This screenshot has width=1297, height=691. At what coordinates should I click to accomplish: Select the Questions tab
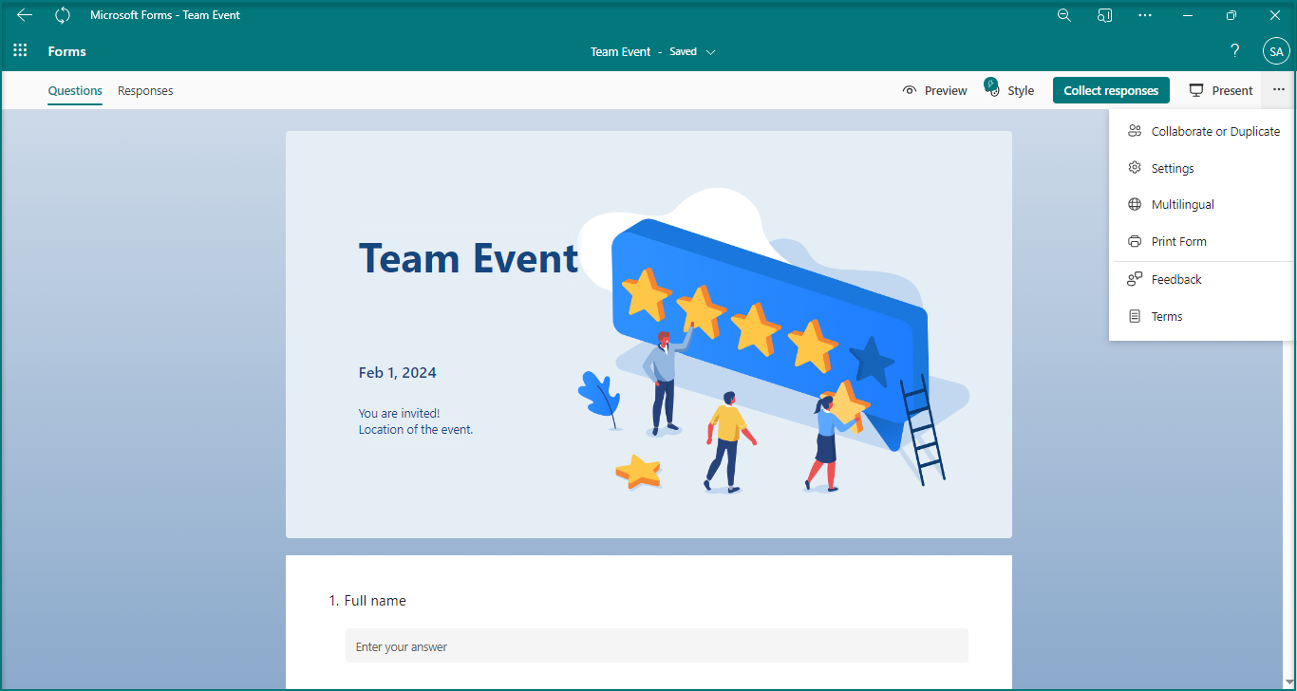tap(75, 91)
